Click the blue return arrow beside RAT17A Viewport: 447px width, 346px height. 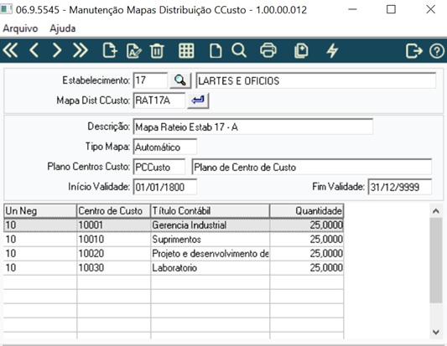198,101
